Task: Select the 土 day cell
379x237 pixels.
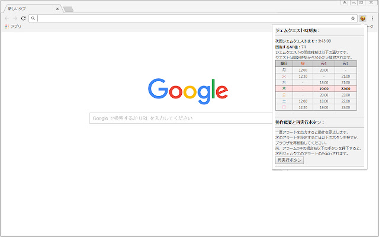Action: (x=284, y=101)
